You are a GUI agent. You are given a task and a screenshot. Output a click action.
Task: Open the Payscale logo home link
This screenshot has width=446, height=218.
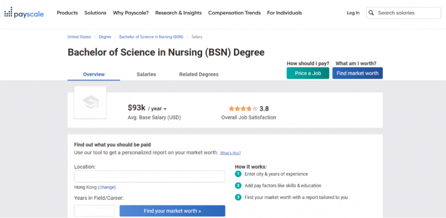[24, 13]
